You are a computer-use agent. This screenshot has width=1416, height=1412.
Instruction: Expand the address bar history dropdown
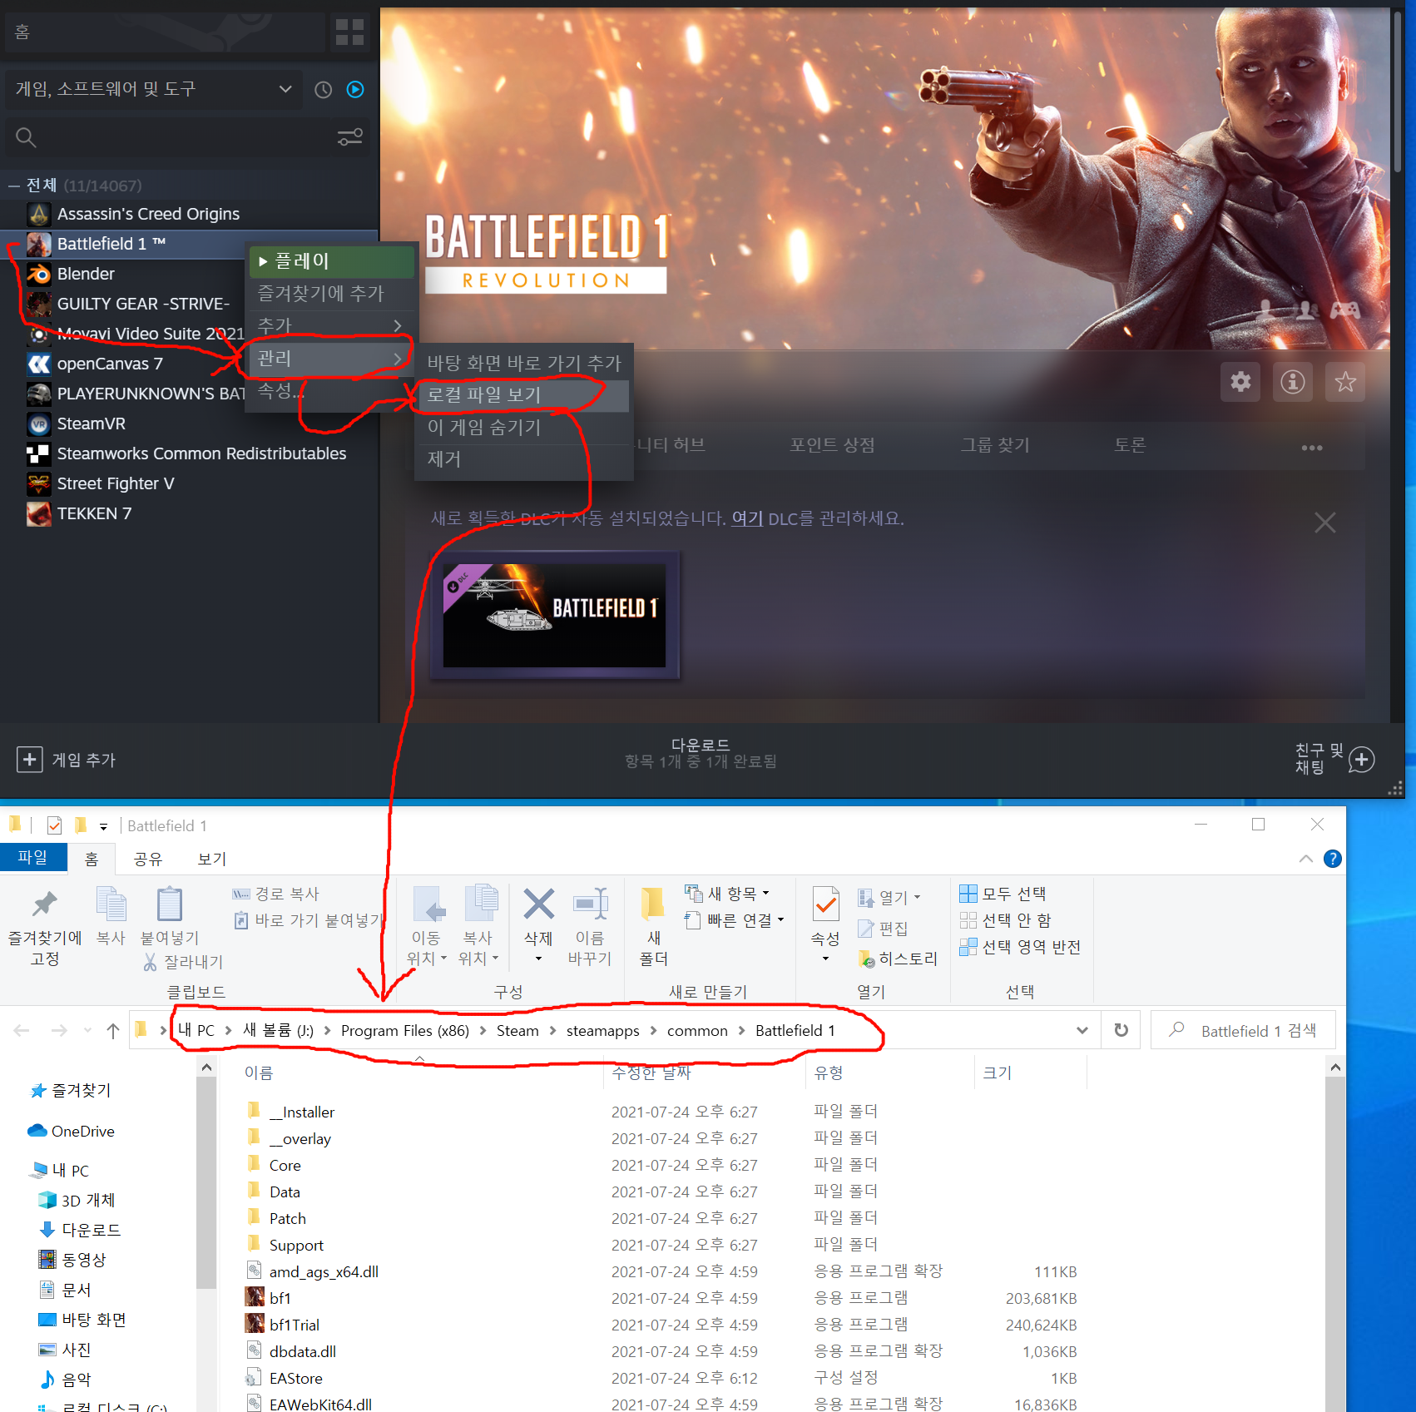1082,1030
